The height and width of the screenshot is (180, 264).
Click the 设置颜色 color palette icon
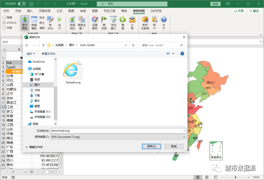click(x=95, y=23)
